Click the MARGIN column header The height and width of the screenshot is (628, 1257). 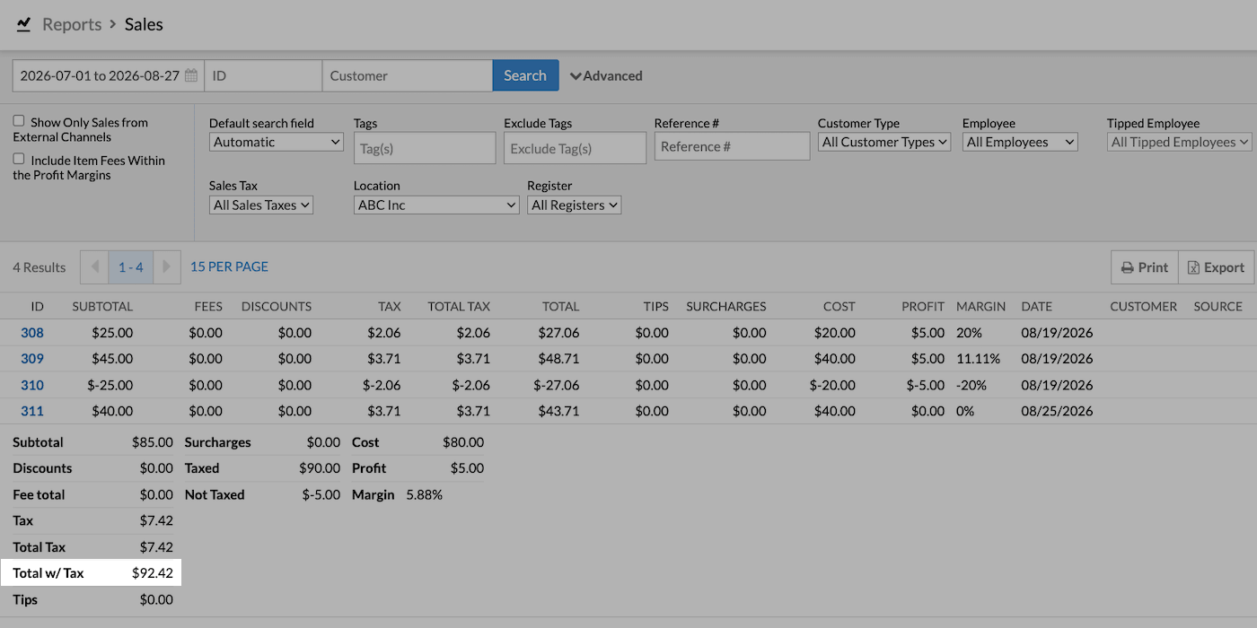[x=981, y=306]
